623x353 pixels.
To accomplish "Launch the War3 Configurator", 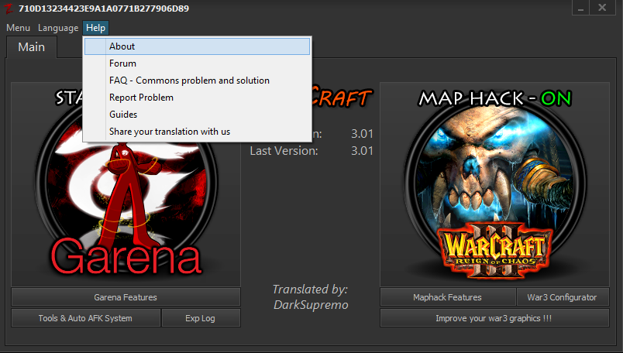I will [563, 297].
